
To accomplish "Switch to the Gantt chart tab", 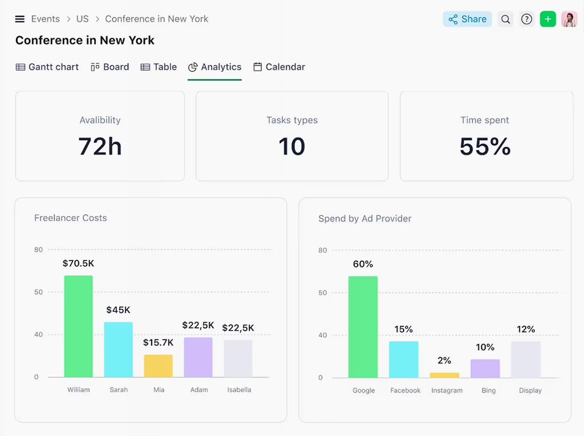I will [47, 67].
